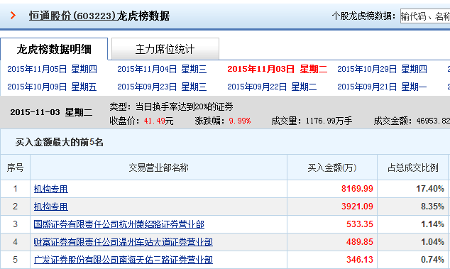
Task: Click the orange arrow icon beside title
Action: coord(13,15)
